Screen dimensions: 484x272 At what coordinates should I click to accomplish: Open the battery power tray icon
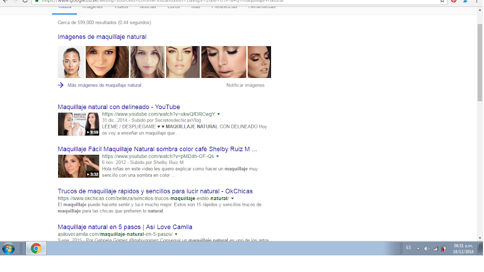click(x=444, y=248)
